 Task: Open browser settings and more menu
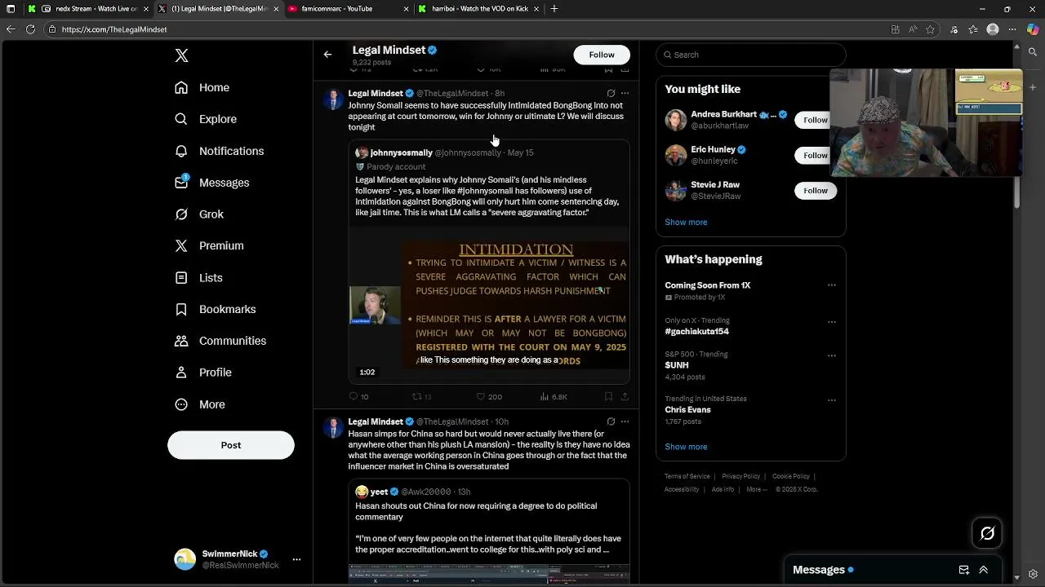(1012, 29)
